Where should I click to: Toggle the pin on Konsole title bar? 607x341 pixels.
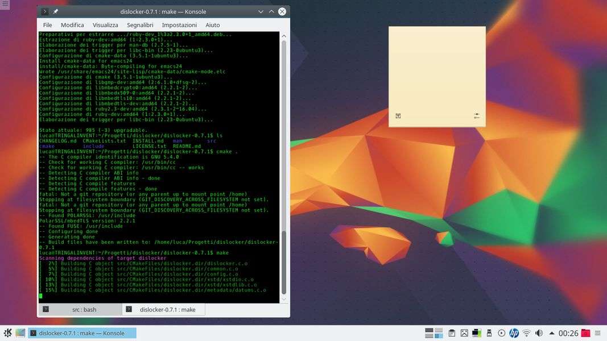click(56, 11)
